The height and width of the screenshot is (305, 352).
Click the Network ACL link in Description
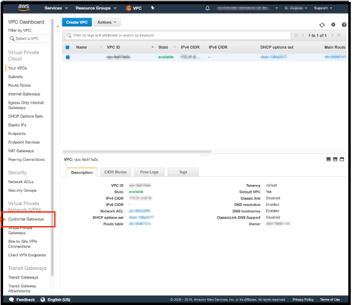(140, 211)
